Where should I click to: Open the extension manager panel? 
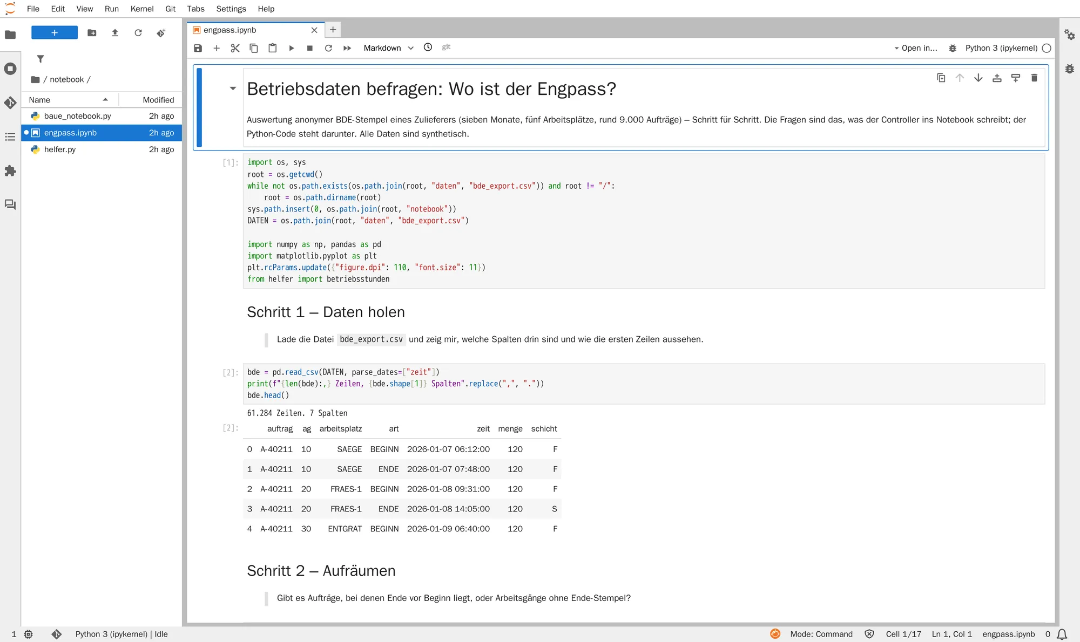pos(10,171)
